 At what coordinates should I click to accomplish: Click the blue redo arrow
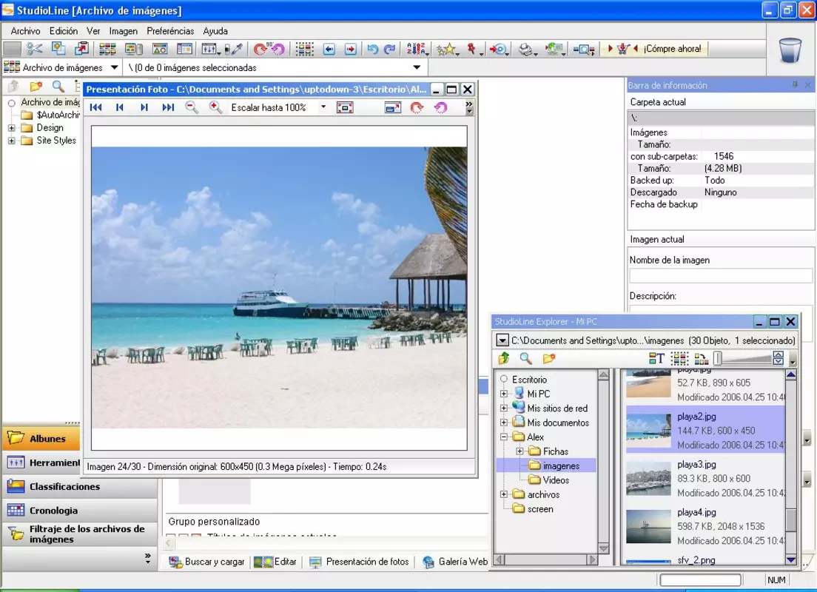pos(389,49)
